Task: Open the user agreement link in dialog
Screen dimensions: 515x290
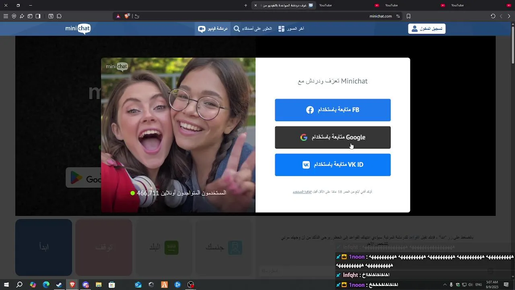Action: coord(302,192)
